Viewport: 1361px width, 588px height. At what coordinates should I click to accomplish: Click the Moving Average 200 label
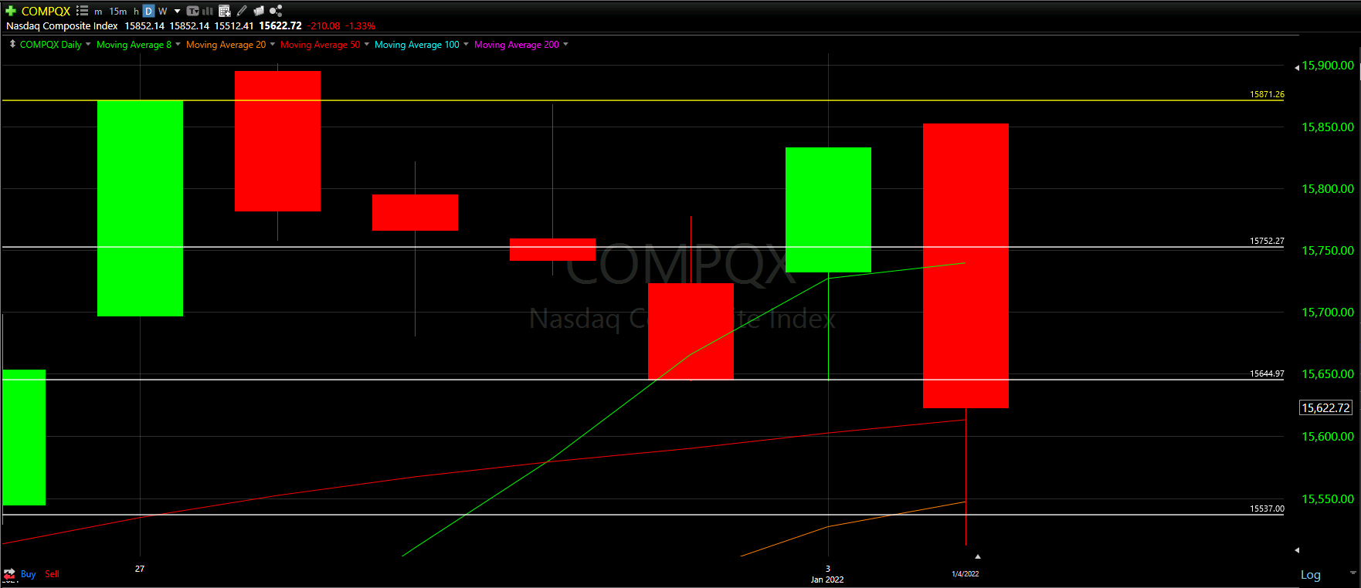(x=516, y=45)
